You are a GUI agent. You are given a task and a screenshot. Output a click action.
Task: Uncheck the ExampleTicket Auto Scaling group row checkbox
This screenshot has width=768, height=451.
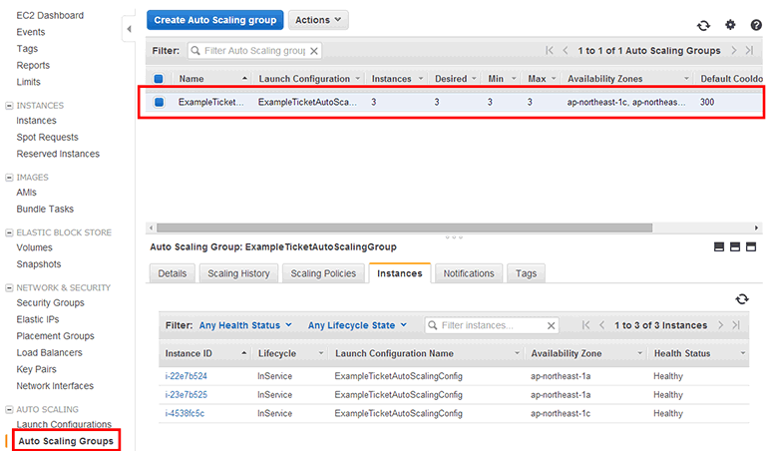(x=159, y=102)
